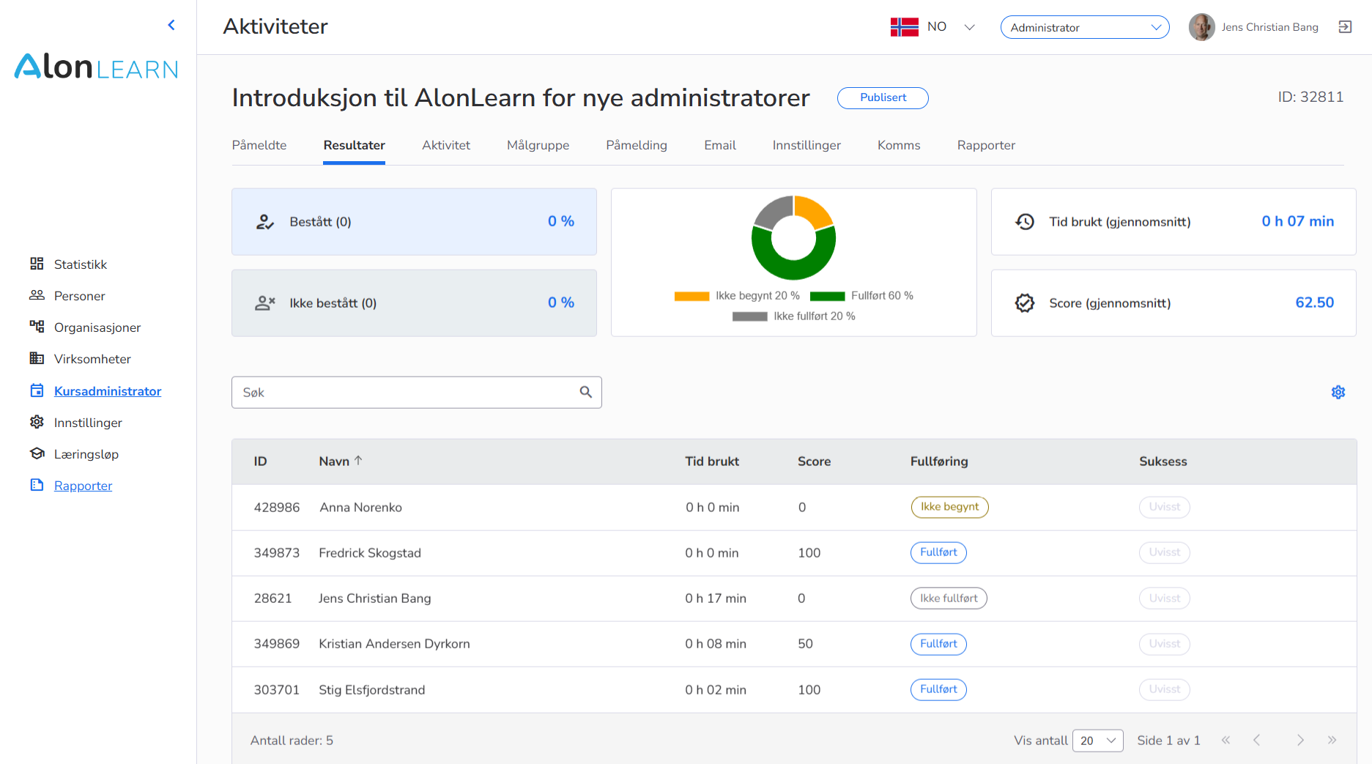Viewport: 1372px width, 764px height.
Task: Open the Innstillinger tab
Action: pyautogui.click(x=806, y=145)
